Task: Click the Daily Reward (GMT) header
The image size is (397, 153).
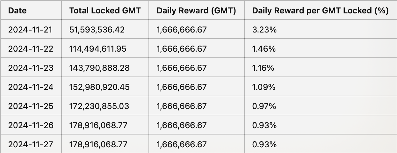Action: (x=196, y=11)
